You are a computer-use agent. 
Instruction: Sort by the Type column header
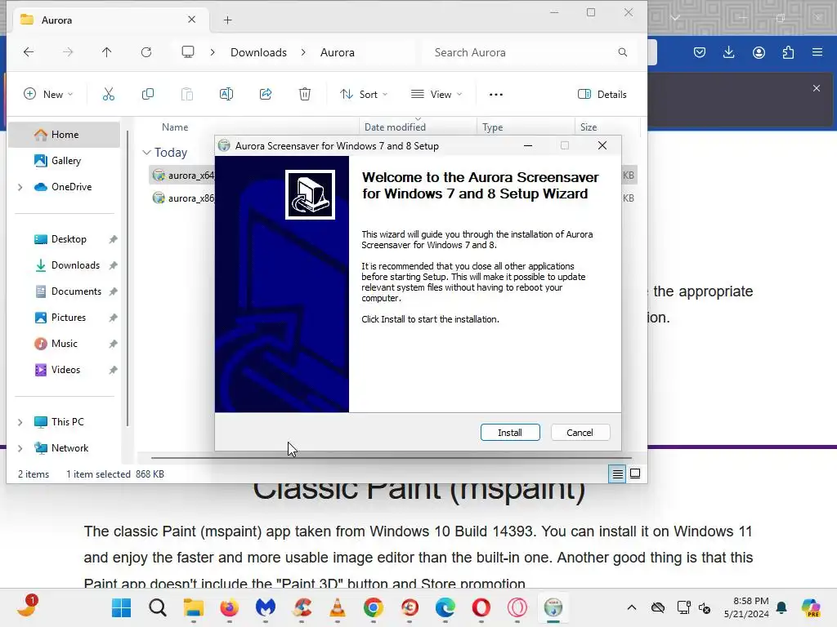click(493, 127)
